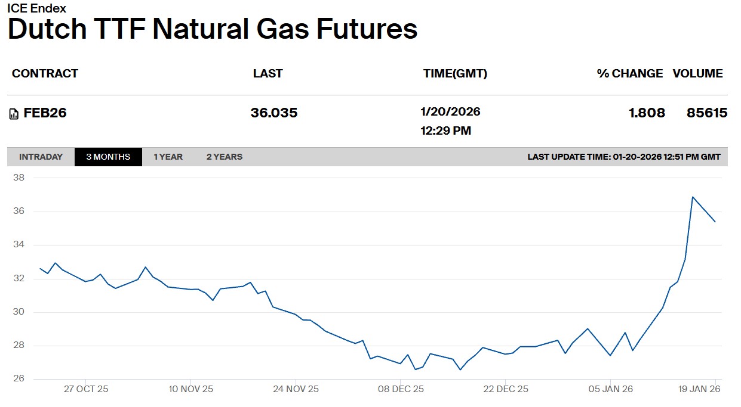Click the 27 OCT 25 axis label
Screen dimensions: 741x407
pos(86,389)
